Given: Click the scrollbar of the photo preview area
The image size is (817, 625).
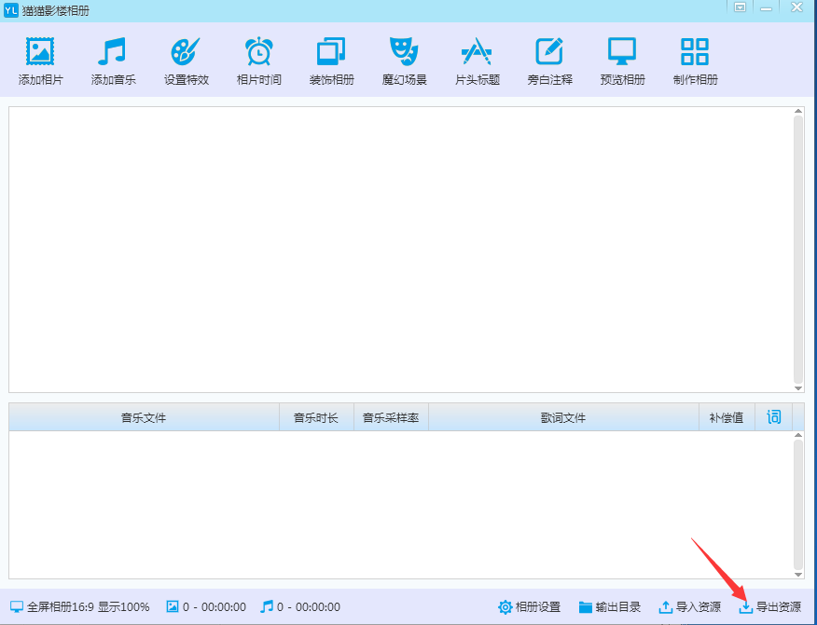Looking at the screenshot, I should [799, 250].
